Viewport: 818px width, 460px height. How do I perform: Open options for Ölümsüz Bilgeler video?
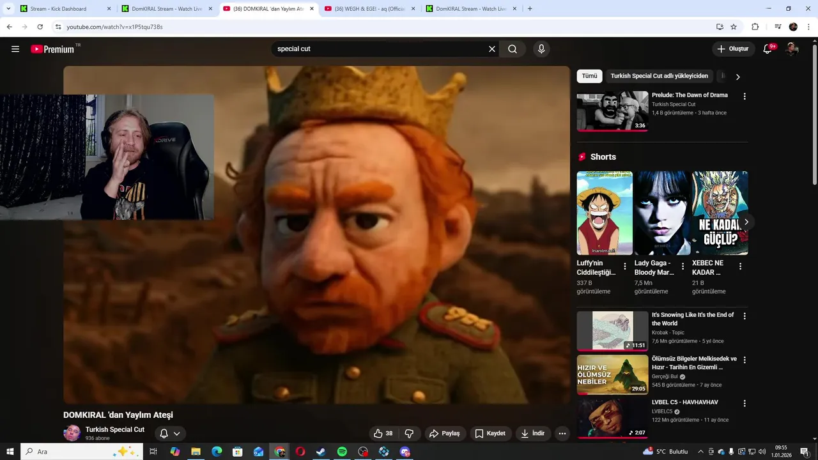[745, 360]
